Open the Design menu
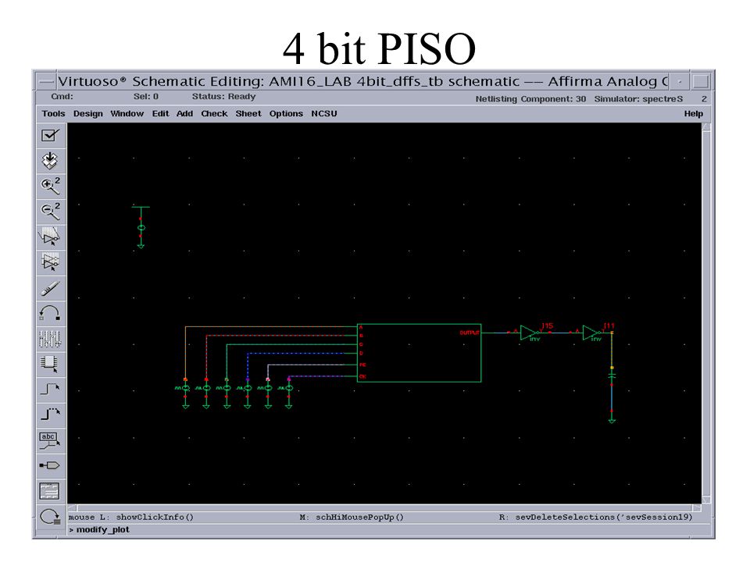Screen dimensions: 750x562 click(x=88, y=114)
